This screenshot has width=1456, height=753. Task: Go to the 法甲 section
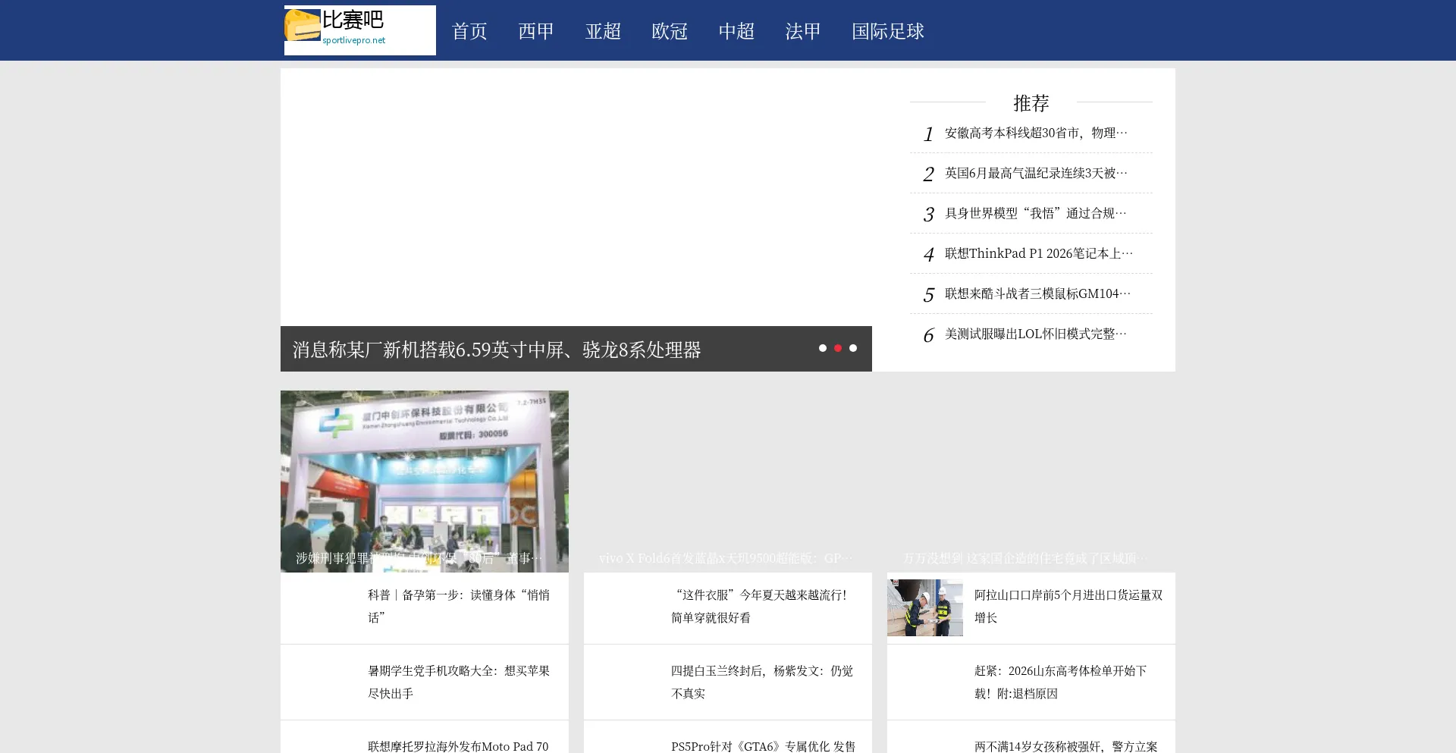point(803,31)
